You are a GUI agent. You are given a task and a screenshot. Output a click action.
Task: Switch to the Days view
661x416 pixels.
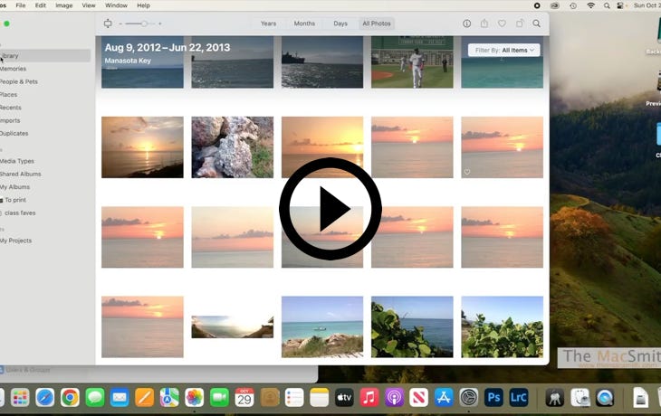pyautogui.click(x=340, y=24)
